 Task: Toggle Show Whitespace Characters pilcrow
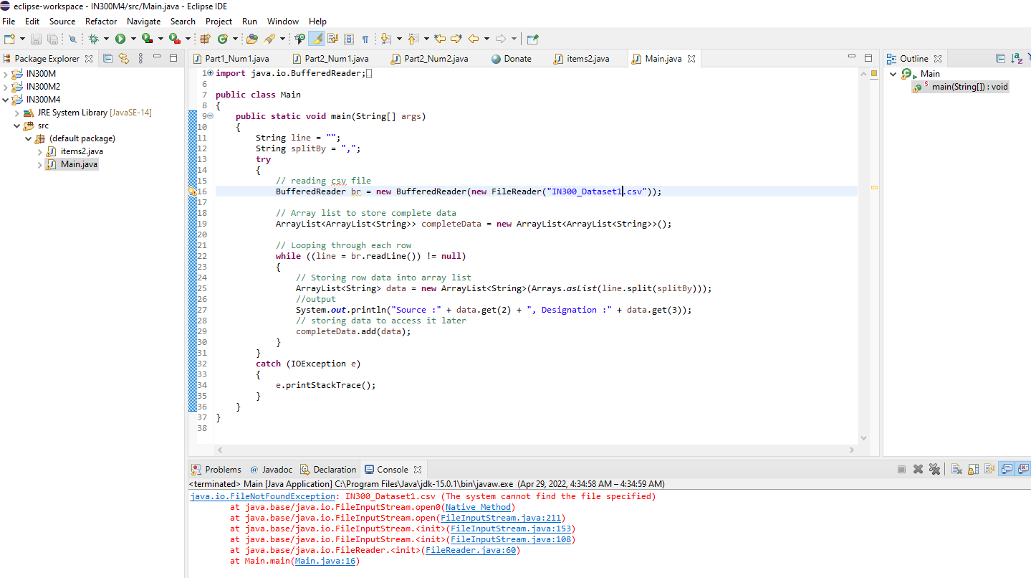point(365,39)
